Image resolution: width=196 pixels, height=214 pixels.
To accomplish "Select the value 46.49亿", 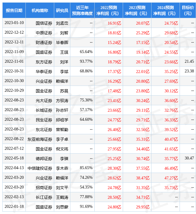I will 171,169.
